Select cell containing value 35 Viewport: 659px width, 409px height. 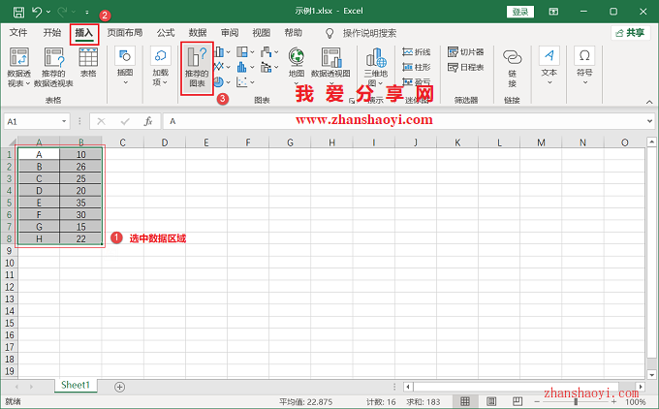pos(80,203)
